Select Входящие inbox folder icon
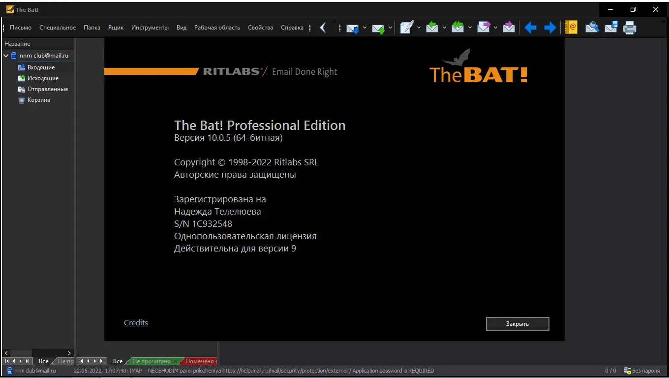The width and height of the screenshot is (669, 378). click(21, 67)
